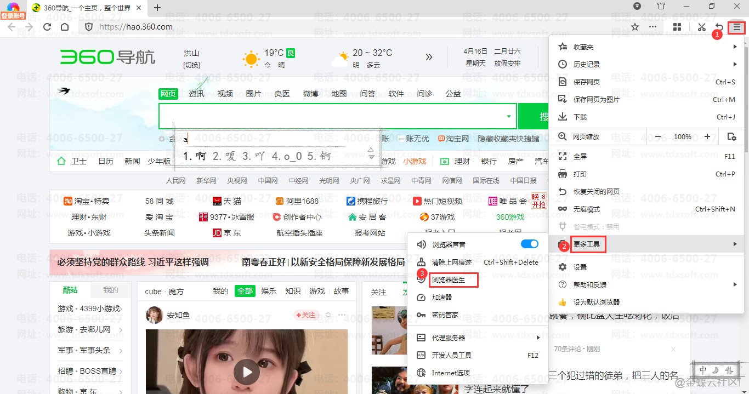
Task: Zoom out with the minus button
Action: click(x=658, y=136)
